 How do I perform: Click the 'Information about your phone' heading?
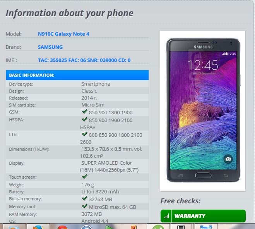coord(69,13)
